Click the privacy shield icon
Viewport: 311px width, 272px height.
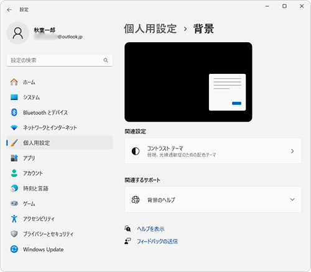14,234
